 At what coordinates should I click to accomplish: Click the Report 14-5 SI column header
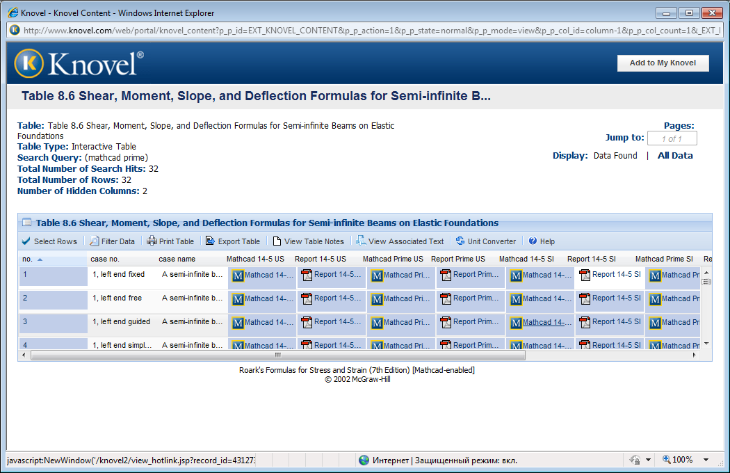pyautogui.click(x=591, y=259)
